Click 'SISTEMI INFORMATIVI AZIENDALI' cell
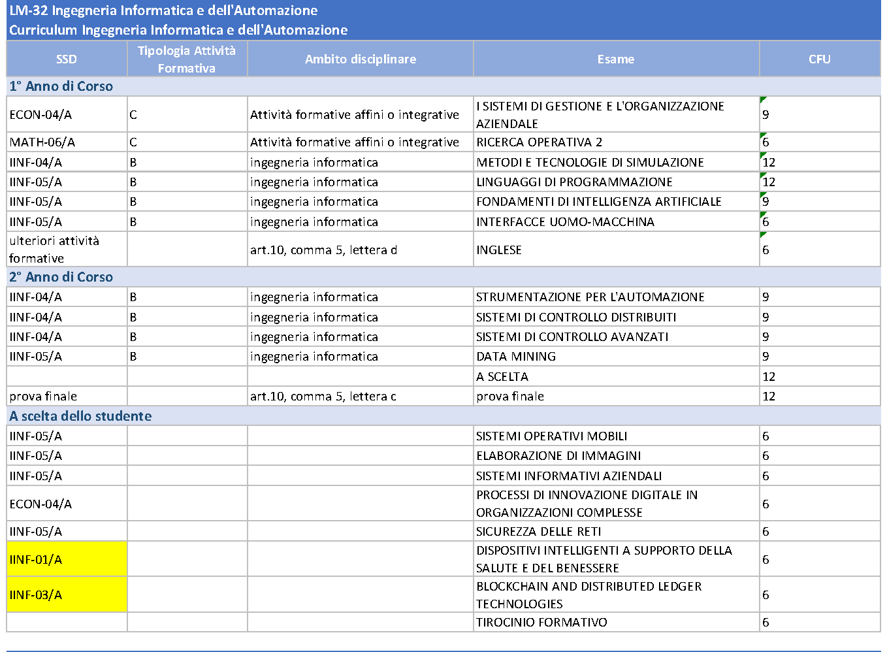Image resolution: width=887 pixels, height=652 pixels. [x=616, y=476]
